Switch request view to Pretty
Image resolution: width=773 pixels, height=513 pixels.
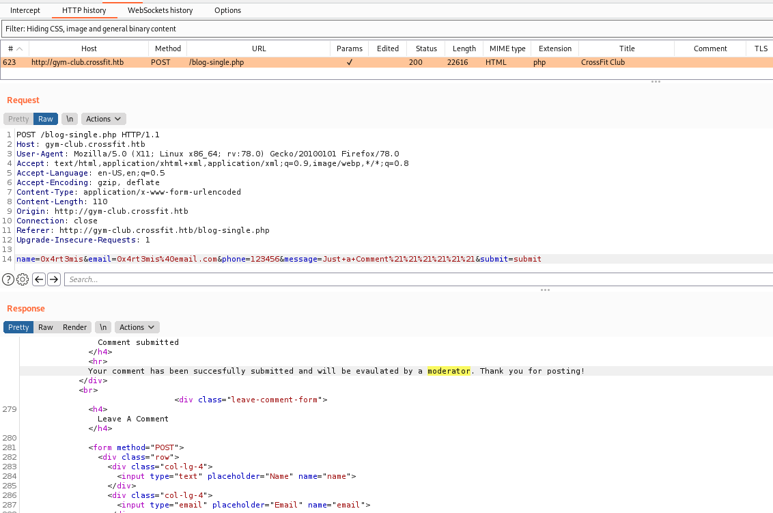[x=18, y=119]
